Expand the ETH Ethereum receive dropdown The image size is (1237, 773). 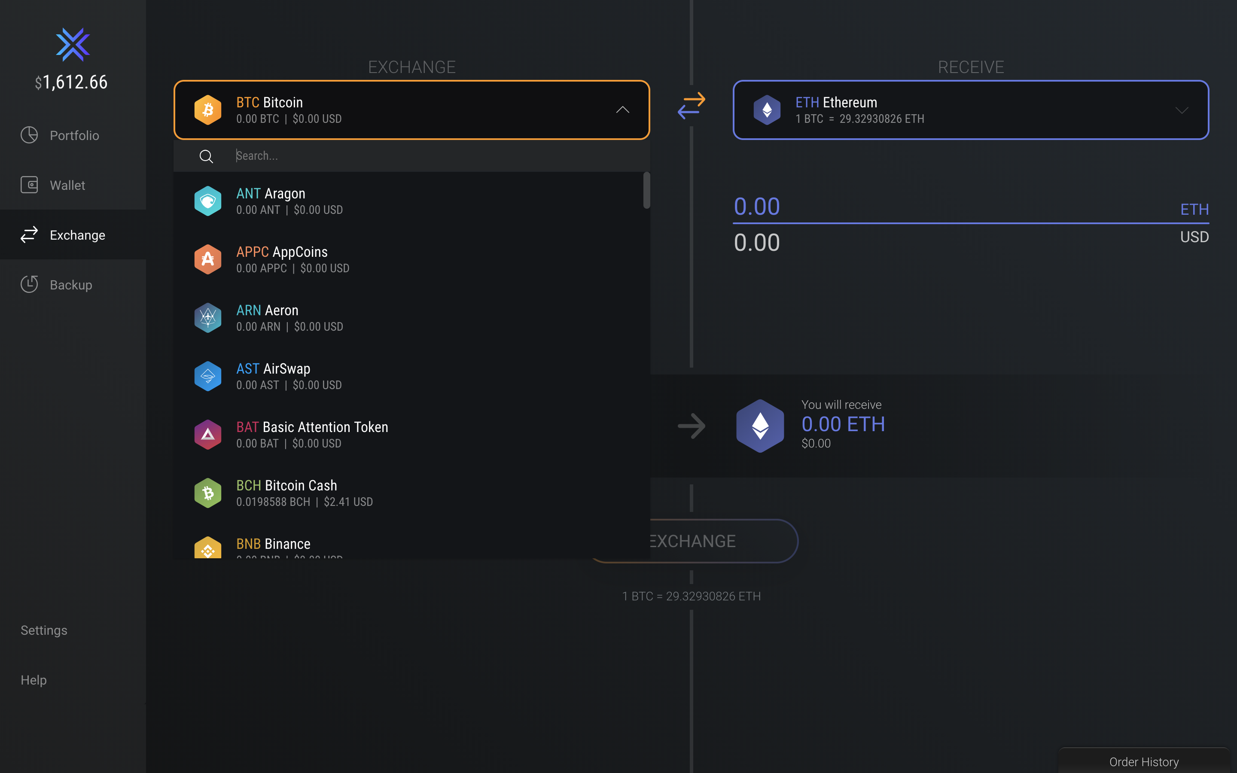1181,110
